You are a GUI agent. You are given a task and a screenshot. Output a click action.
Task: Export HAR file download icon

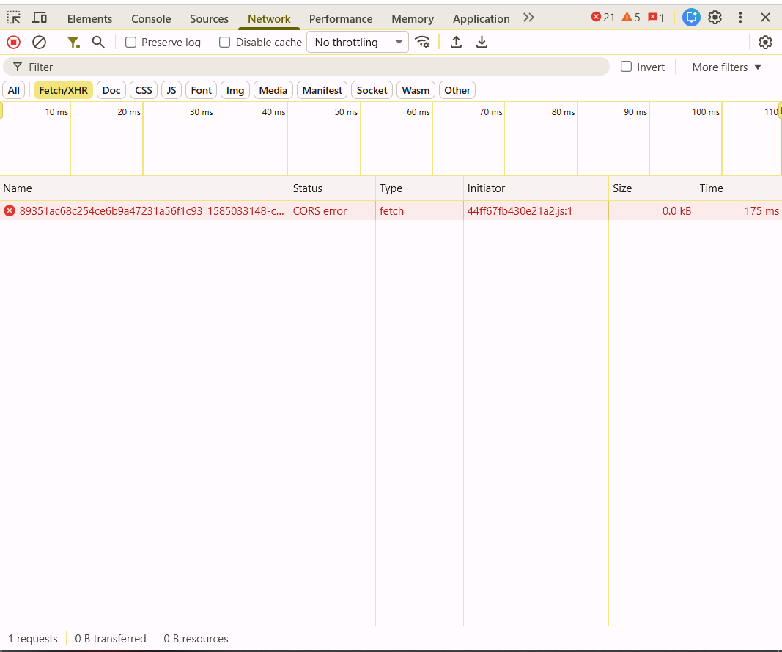(482, 43)
